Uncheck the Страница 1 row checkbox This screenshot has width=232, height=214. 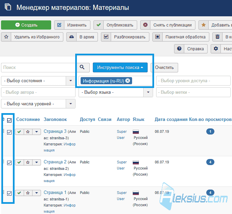click(9, 193)
